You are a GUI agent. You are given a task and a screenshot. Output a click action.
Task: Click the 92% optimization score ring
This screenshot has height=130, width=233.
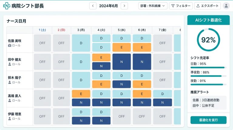pyautogui.click(x=208, y=40)
